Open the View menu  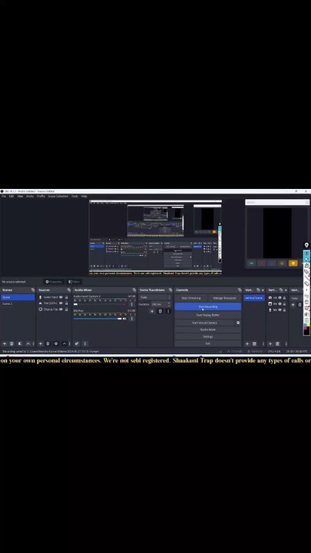[20, 196]
